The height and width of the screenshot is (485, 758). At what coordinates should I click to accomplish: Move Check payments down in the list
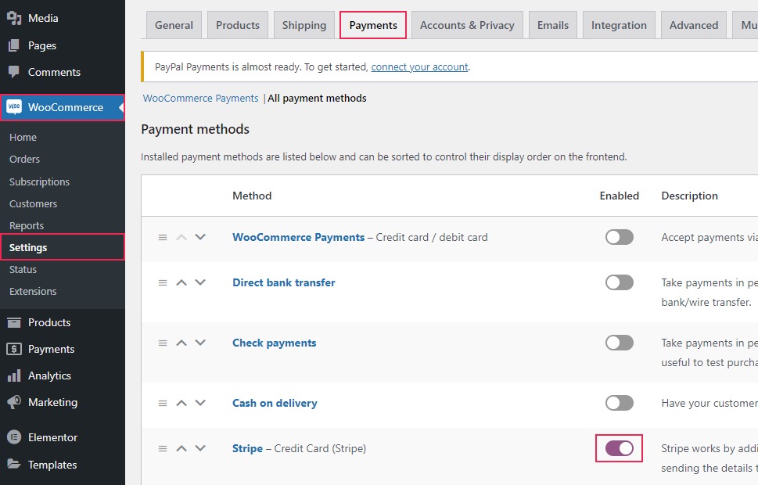[x=200, y=343]
